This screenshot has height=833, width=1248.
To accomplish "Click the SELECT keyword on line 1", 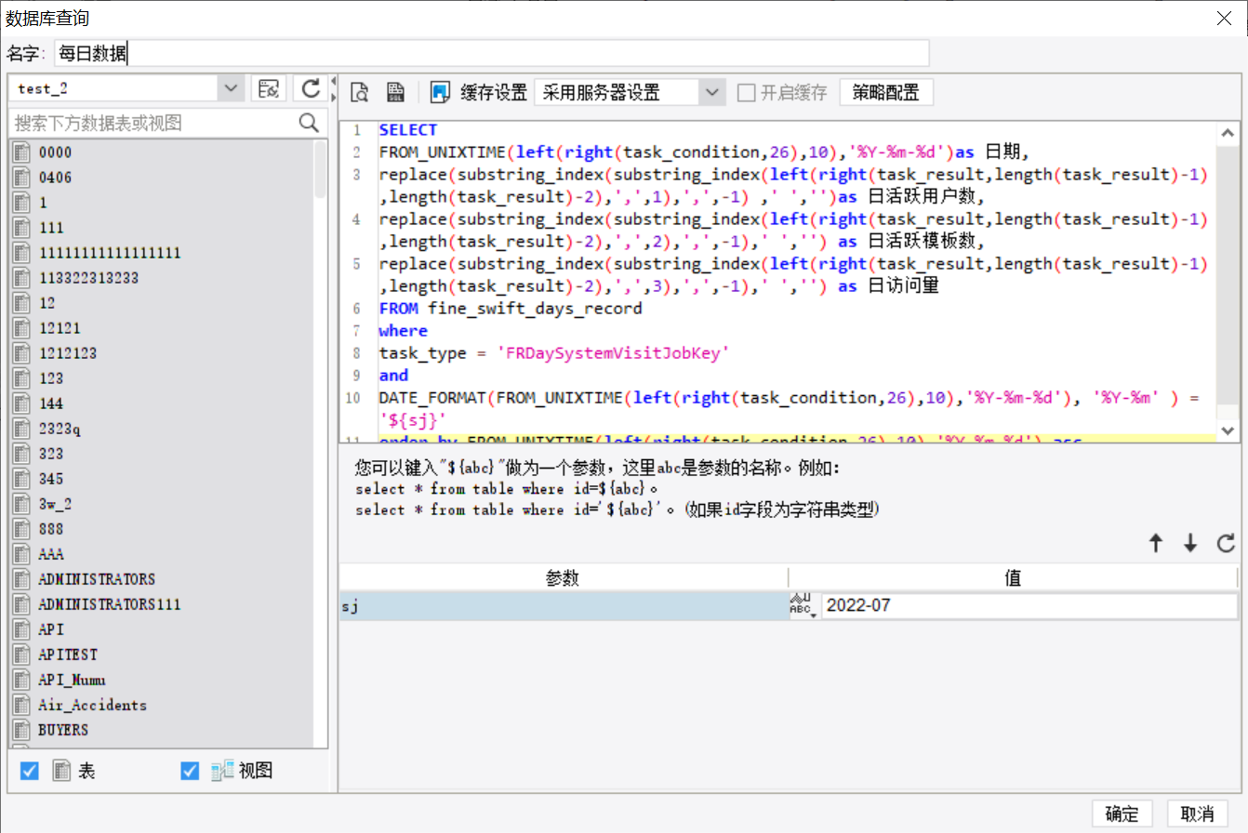I will 408,130.
